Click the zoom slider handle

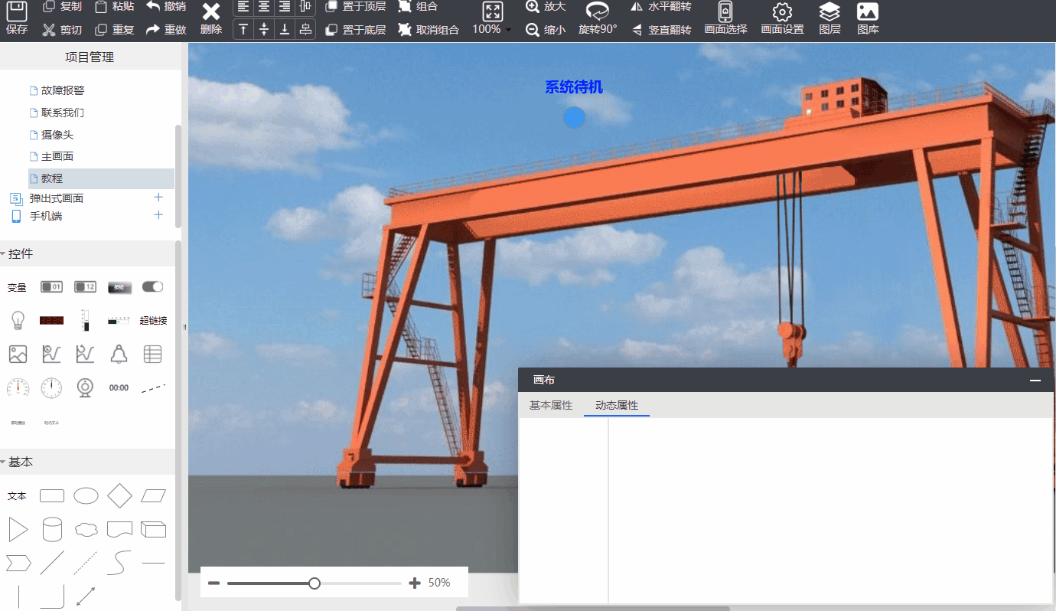coord(314,583)
